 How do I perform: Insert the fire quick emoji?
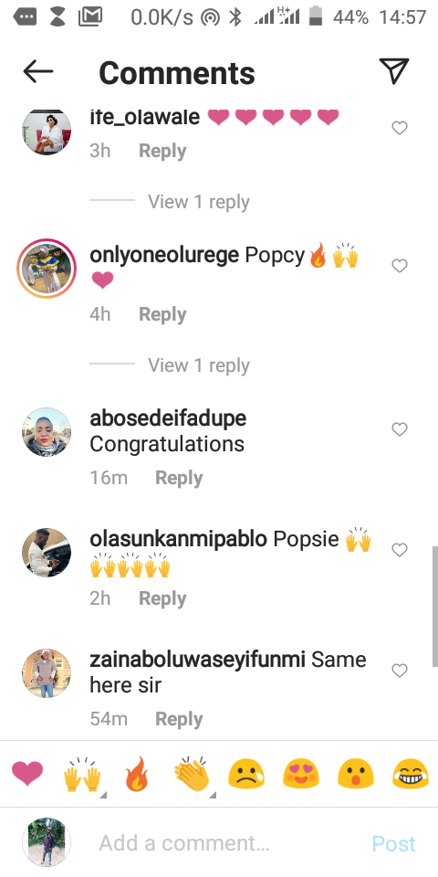pos(137,774)
